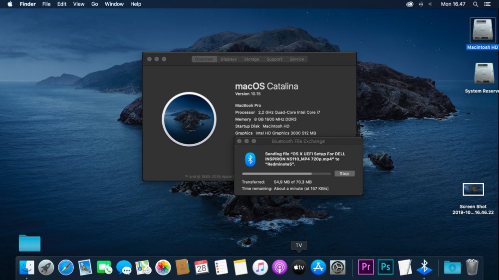The height and width of the screenshot is (280, 499).
Task: Click Creative Cloud menu bar icon
Action: pos(410,4)
